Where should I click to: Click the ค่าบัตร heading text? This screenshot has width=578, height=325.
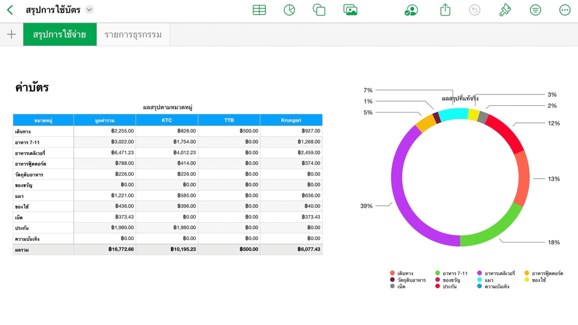32,88
